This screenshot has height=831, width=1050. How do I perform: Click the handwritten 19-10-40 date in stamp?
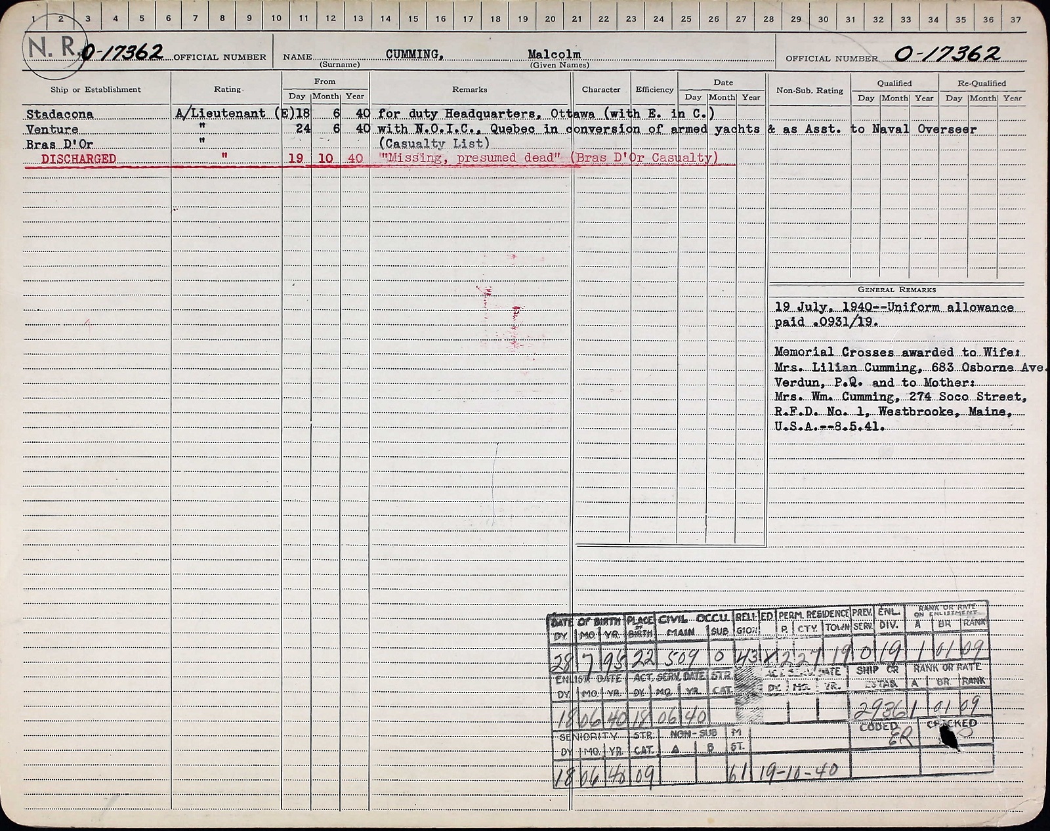(x=797, y=771)
